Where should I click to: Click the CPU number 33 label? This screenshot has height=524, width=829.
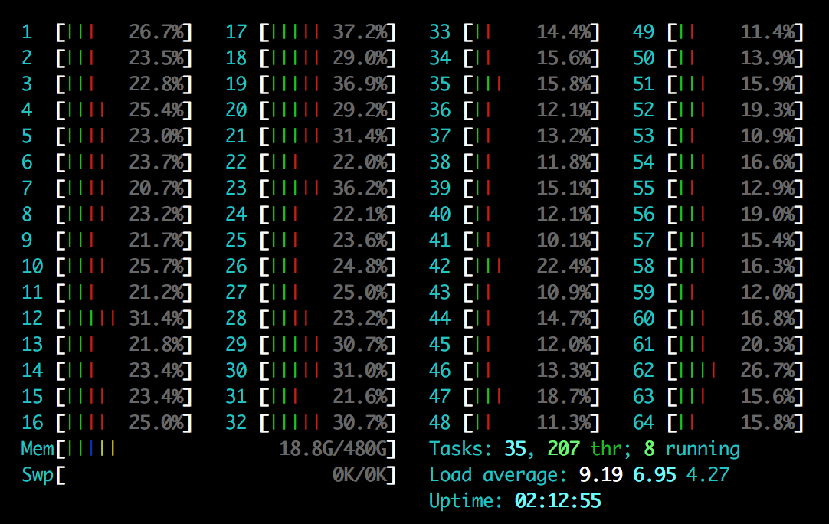[x=439, y=32]
